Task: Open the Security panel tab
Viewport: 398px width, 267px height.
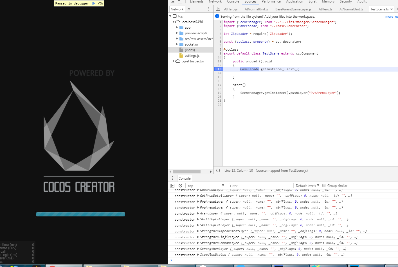Action: coord(346,2)
